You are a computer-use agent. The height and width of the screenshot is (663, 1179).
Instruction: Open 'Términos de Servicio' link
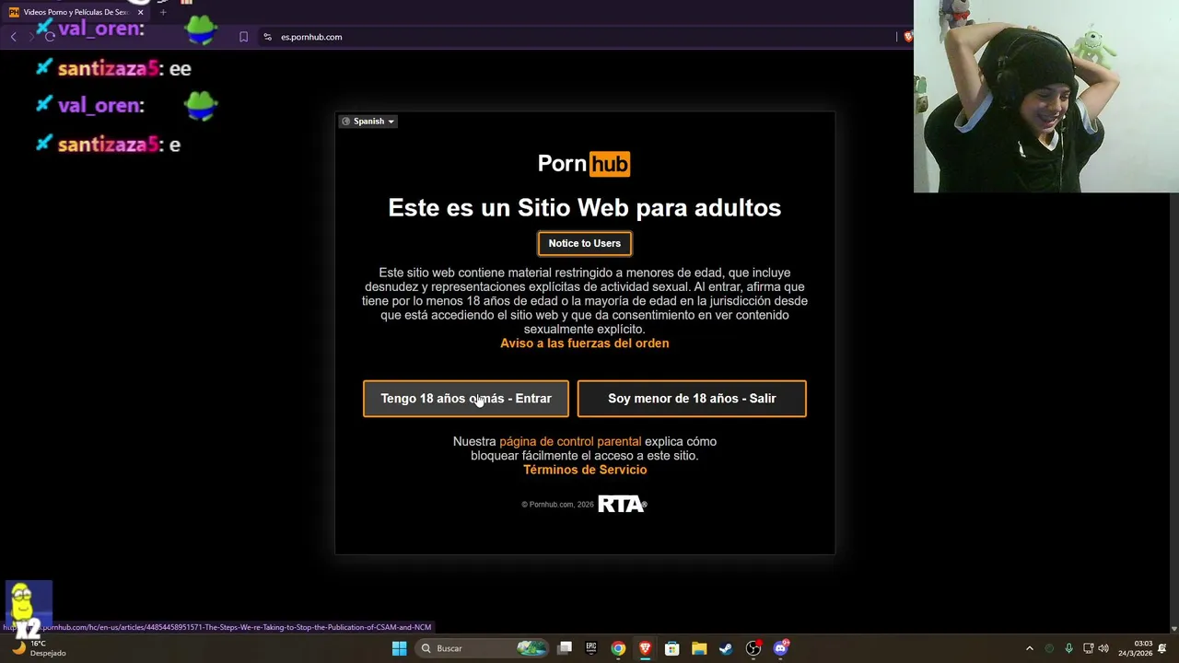pyautogui.click(x=585, y=470)
